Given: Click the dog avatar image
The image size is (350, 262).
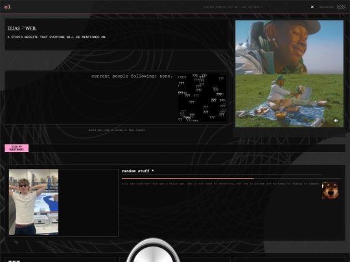Looking at the screenshot, I should [x=330, y=190].
